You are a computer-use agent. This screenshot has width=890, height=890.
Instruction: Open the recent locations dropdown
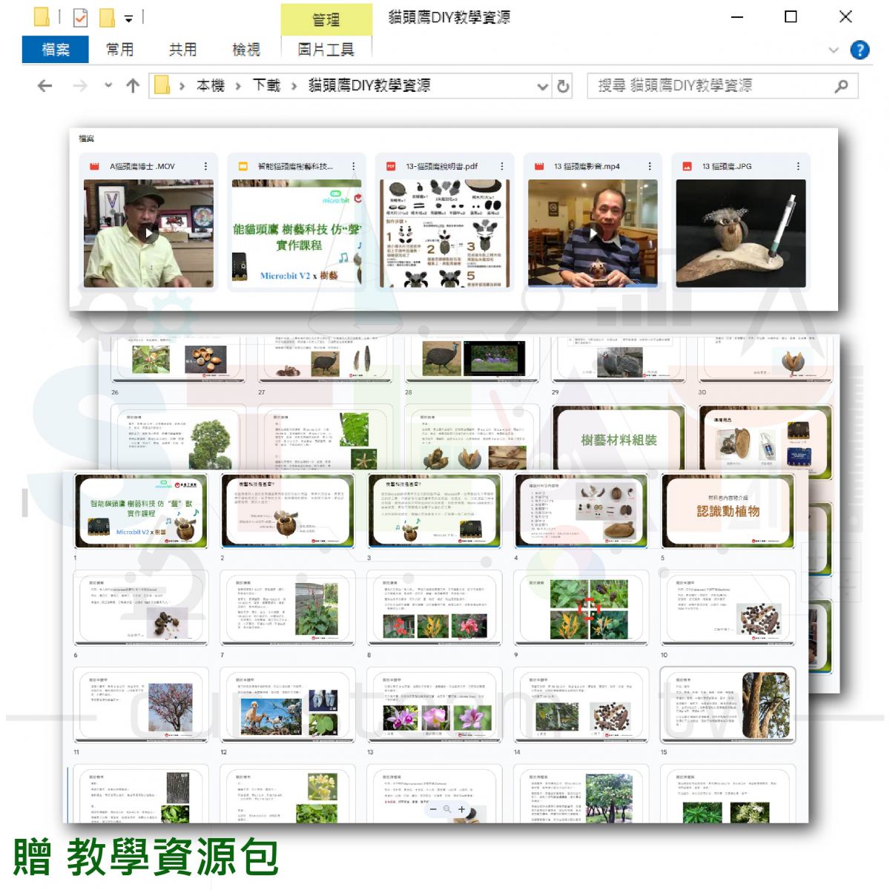coord(108,85)
